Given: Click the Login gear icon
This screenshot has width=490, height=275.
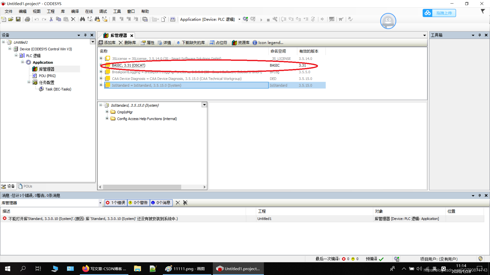Looking at the screenshot, I should [246, 19].
